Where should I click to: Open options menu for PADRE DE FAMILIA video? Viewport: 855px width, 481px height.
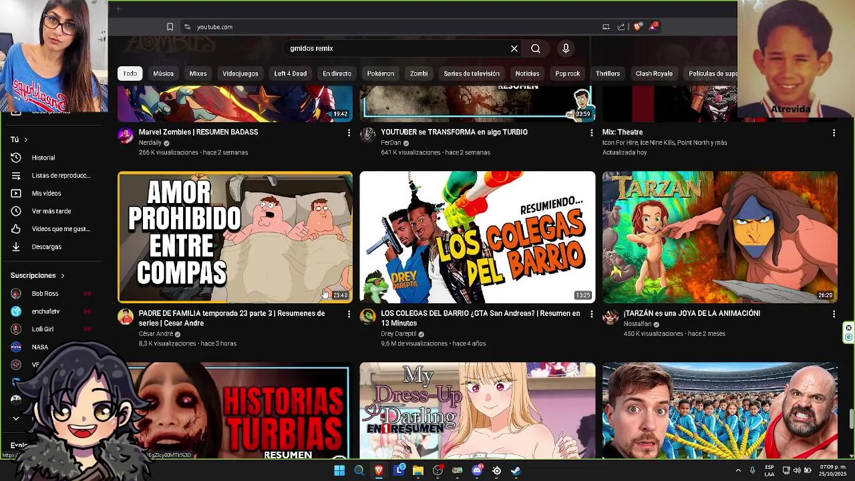(x=349, y=314)
